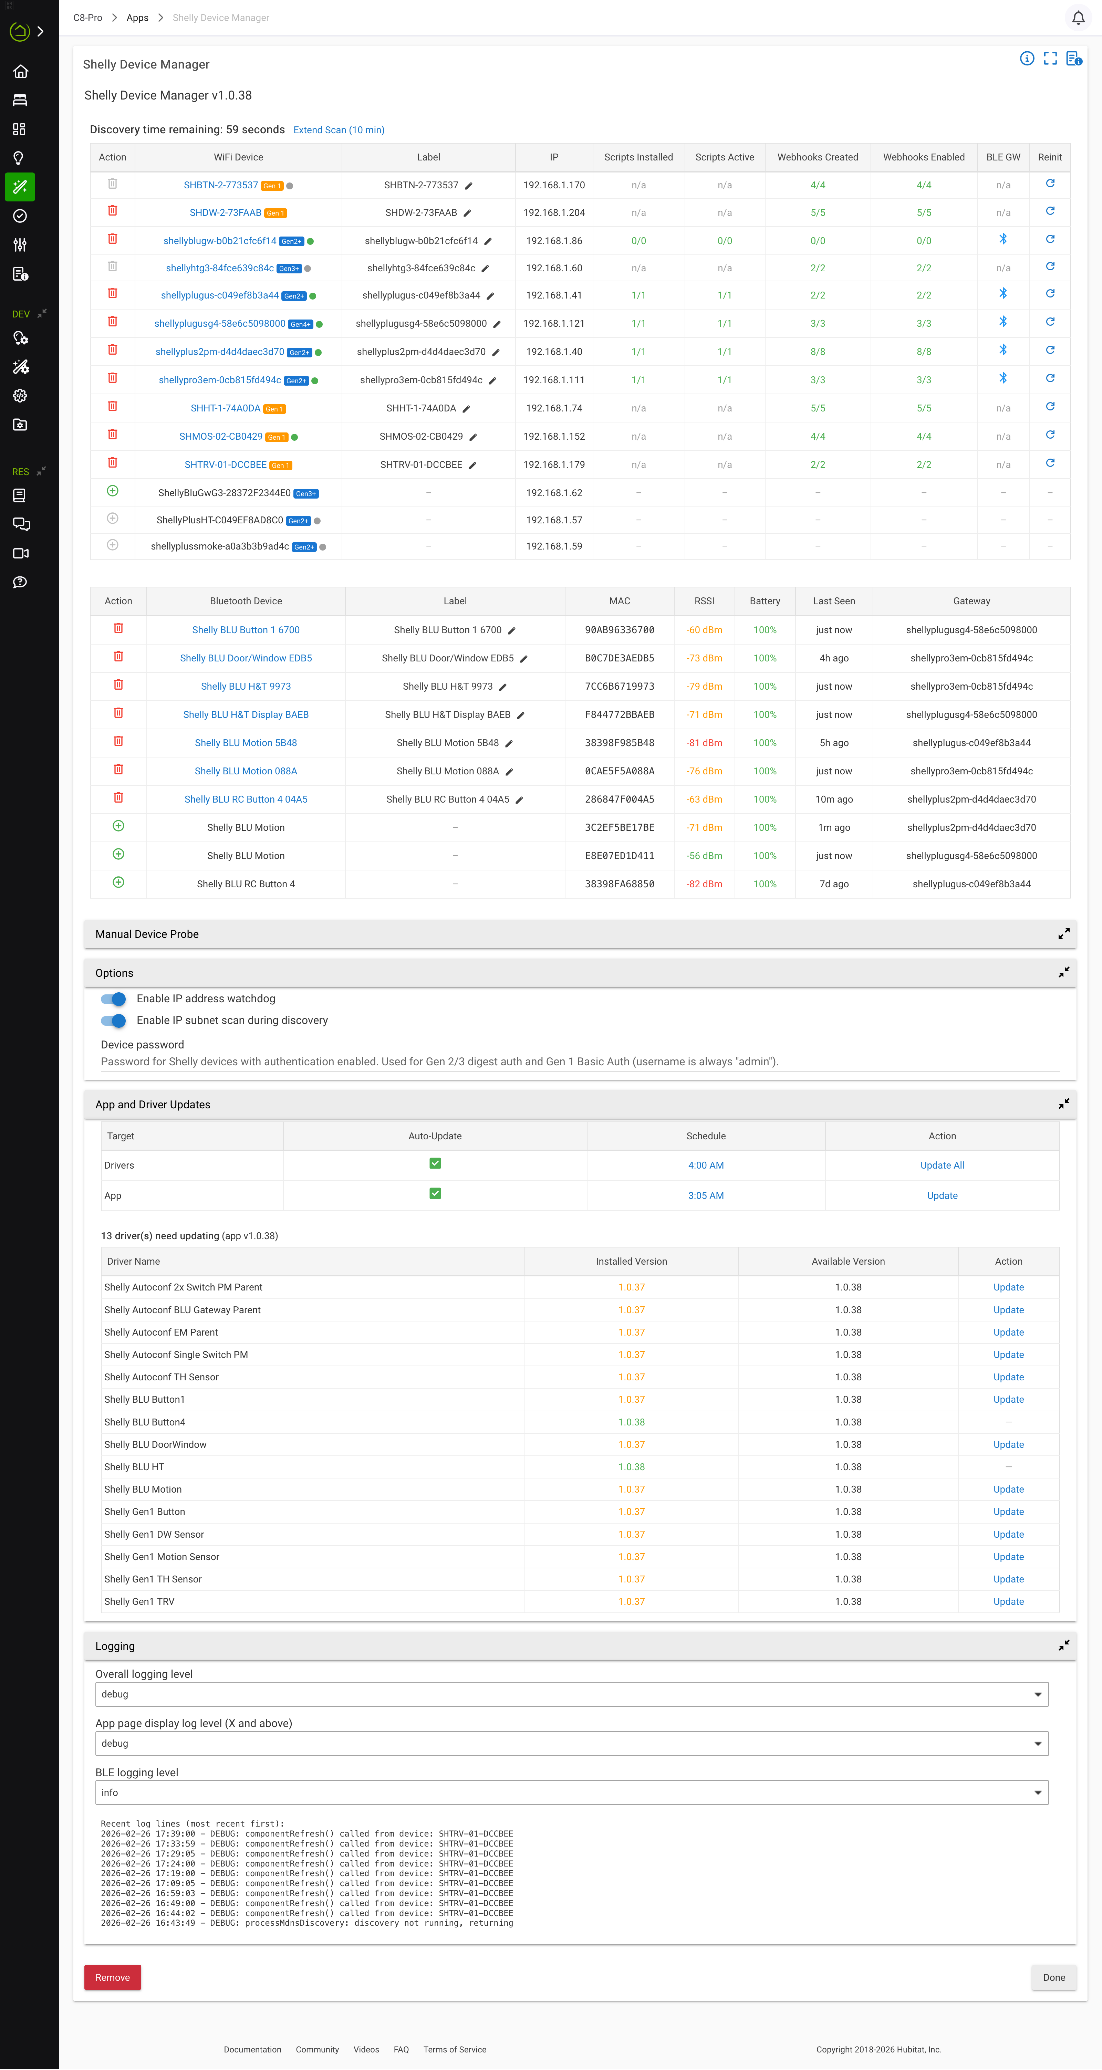Image resolution: width=1102 pixels, height=2070 pixels.
Task: Click the notification bell icon
Action: coord(1078,18)
